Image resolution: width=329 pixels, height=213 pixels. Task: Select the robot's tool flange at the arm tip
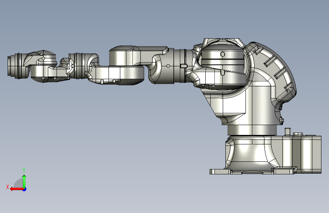(9, 66)
